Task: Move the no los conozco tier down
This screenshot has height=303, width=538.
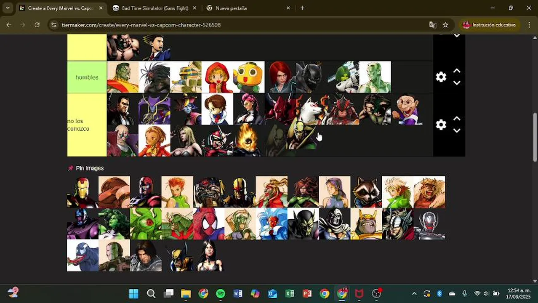Action: point(457,130)
